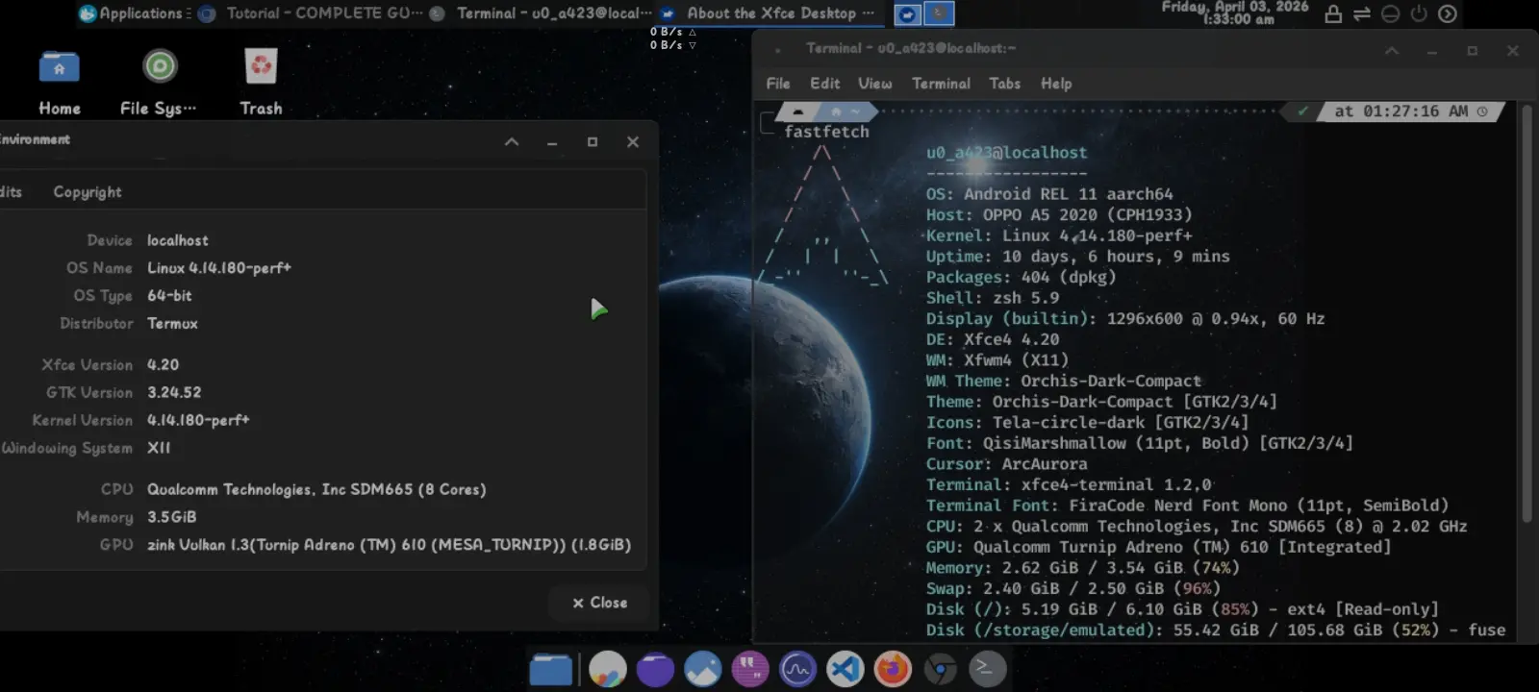Screen dimensions: 1539x692
Task: Open the Terminal menu in terminal window
Action: coord(941,84)
